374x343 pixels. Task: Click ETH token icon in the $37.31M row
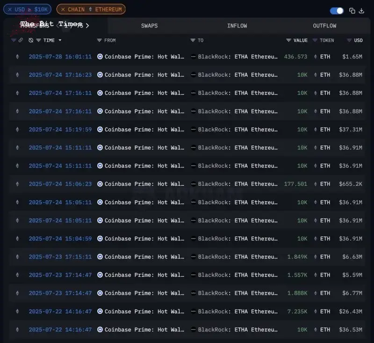tap(316, 129)
